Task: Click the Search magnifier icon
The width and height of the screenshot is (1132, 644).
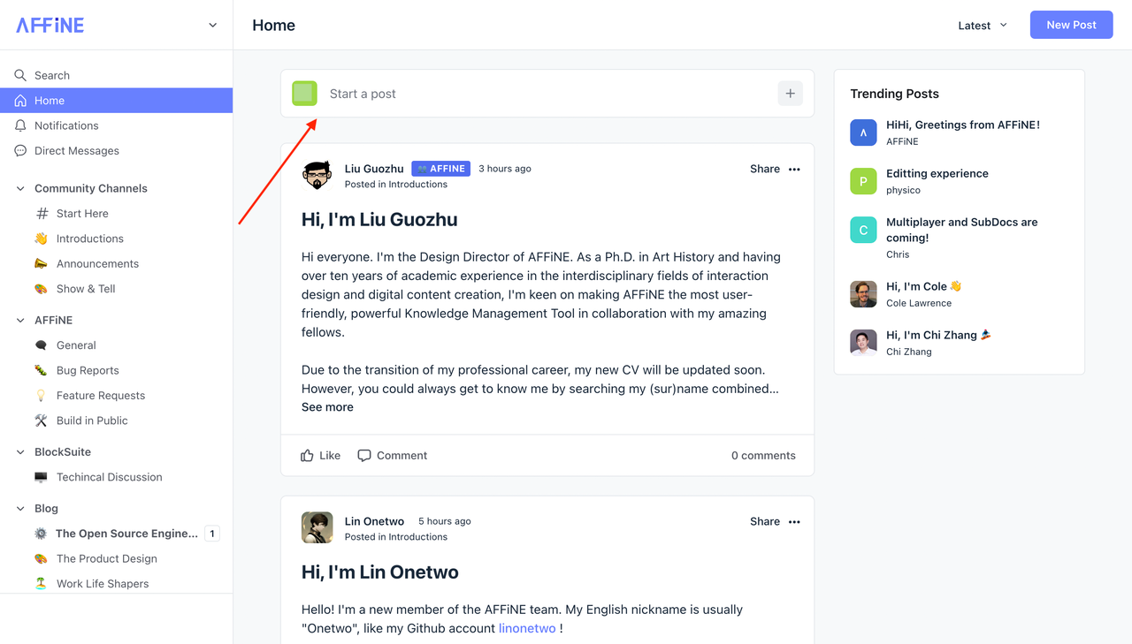Action: 20,75
